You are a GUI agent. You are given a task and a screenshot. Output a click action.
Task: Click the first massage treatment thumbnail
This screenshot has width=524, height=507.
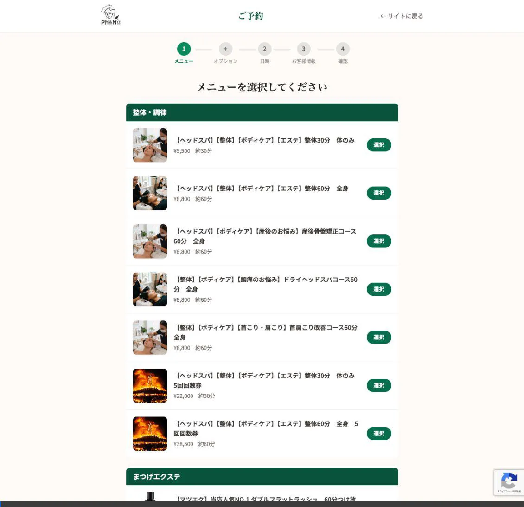click(x=150, y=145)
